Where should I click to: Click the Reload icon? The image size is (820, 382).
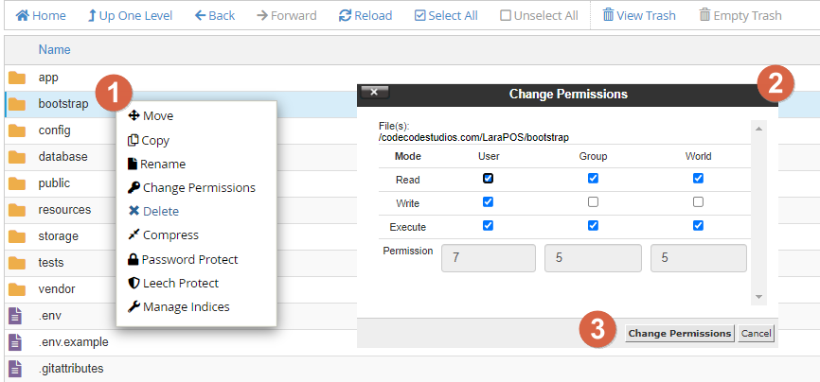pos(346,16)
